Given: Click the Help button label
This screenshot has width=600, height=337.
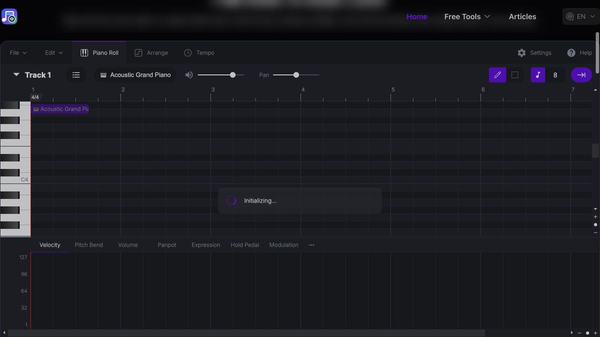Looking at the screenshot, I should click(586, 53).
